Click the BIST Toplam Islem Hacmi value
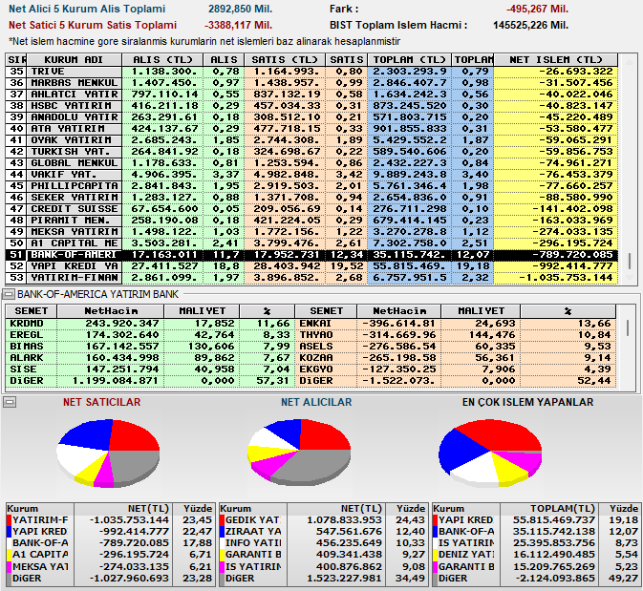 [x=530, y=26]
